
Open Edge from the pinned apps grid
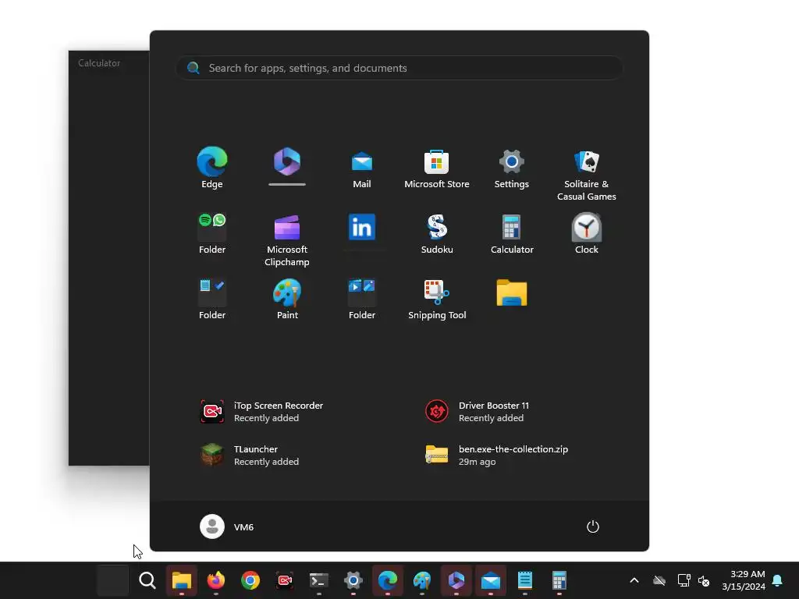pos(212,168)
